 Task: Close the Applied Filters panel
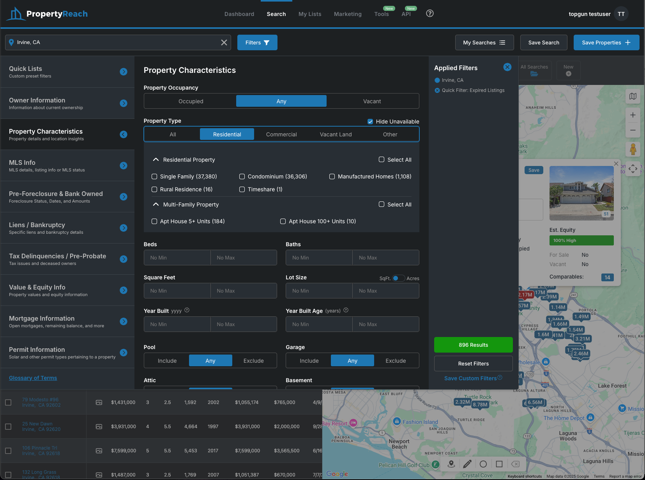point(507,67)
